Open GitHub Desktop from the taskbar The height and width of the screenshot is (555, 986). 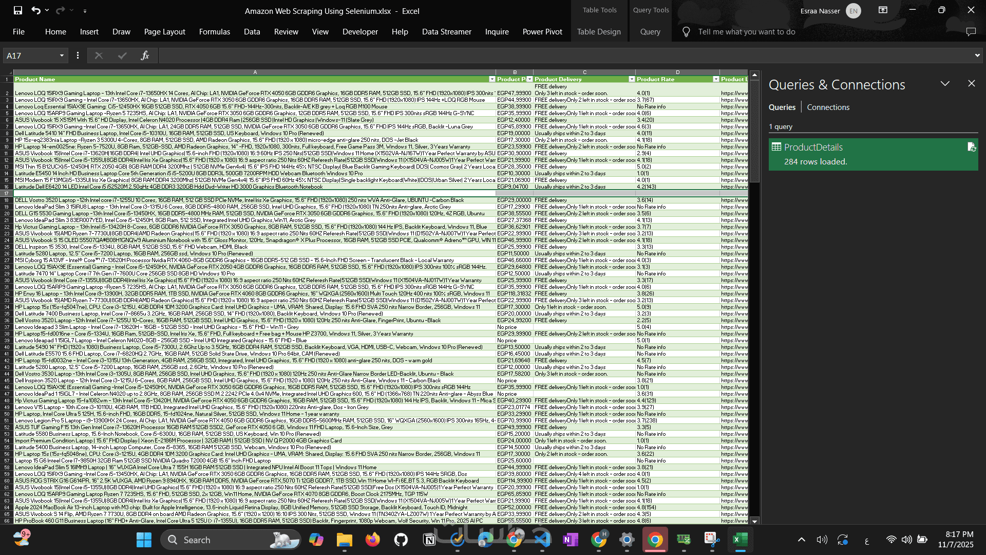pyautogui.click(x=401, y=540)
